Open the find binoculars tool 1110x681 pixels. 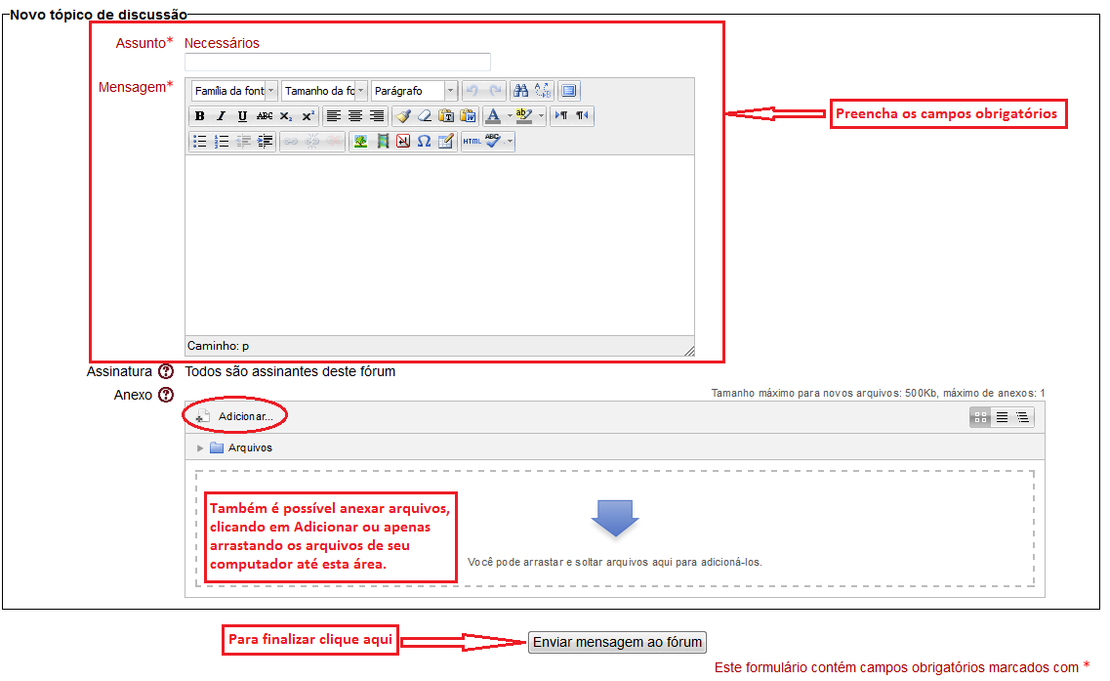pos(521,91)
